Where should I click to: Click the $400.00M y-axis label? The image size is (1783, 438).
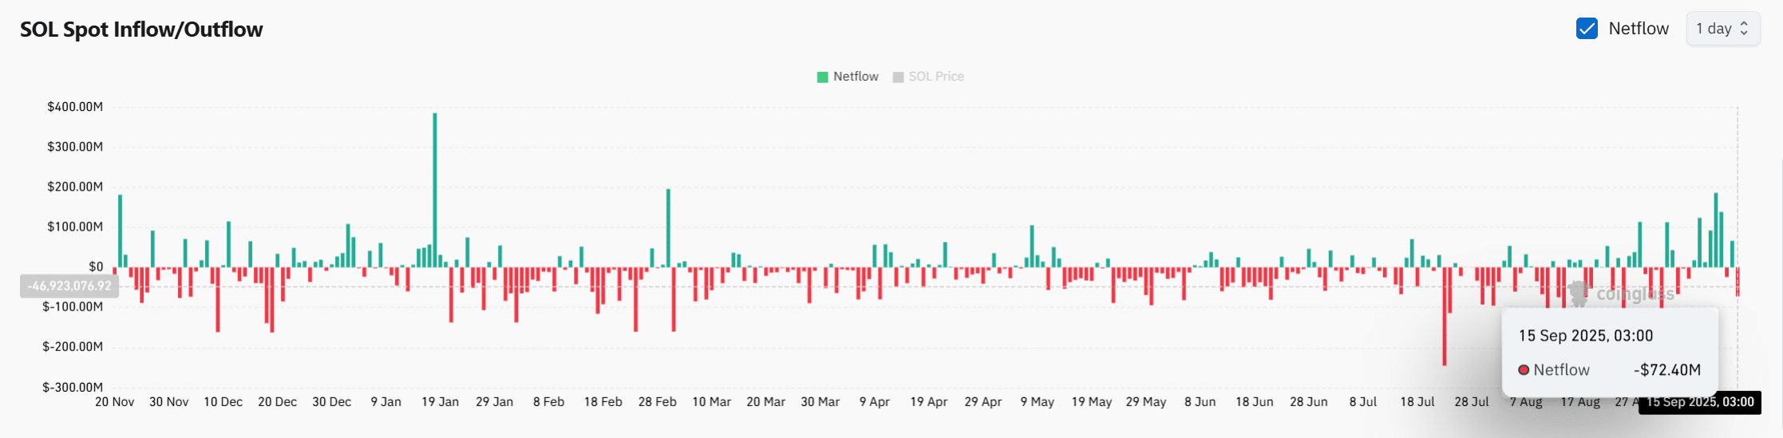(75, 107)
